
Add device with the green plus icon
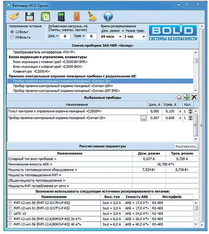point(187,97)
